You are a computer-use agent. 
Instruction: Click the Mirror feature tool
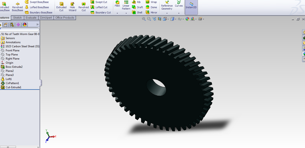(151, 12)
